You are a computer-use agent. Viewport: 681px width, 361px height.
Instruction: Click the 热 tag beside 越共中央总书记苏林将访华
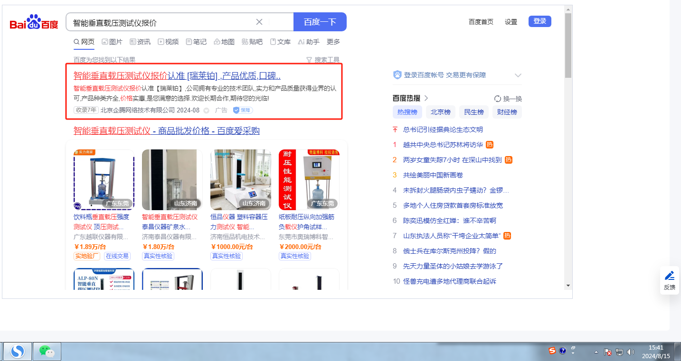(490, 145)
